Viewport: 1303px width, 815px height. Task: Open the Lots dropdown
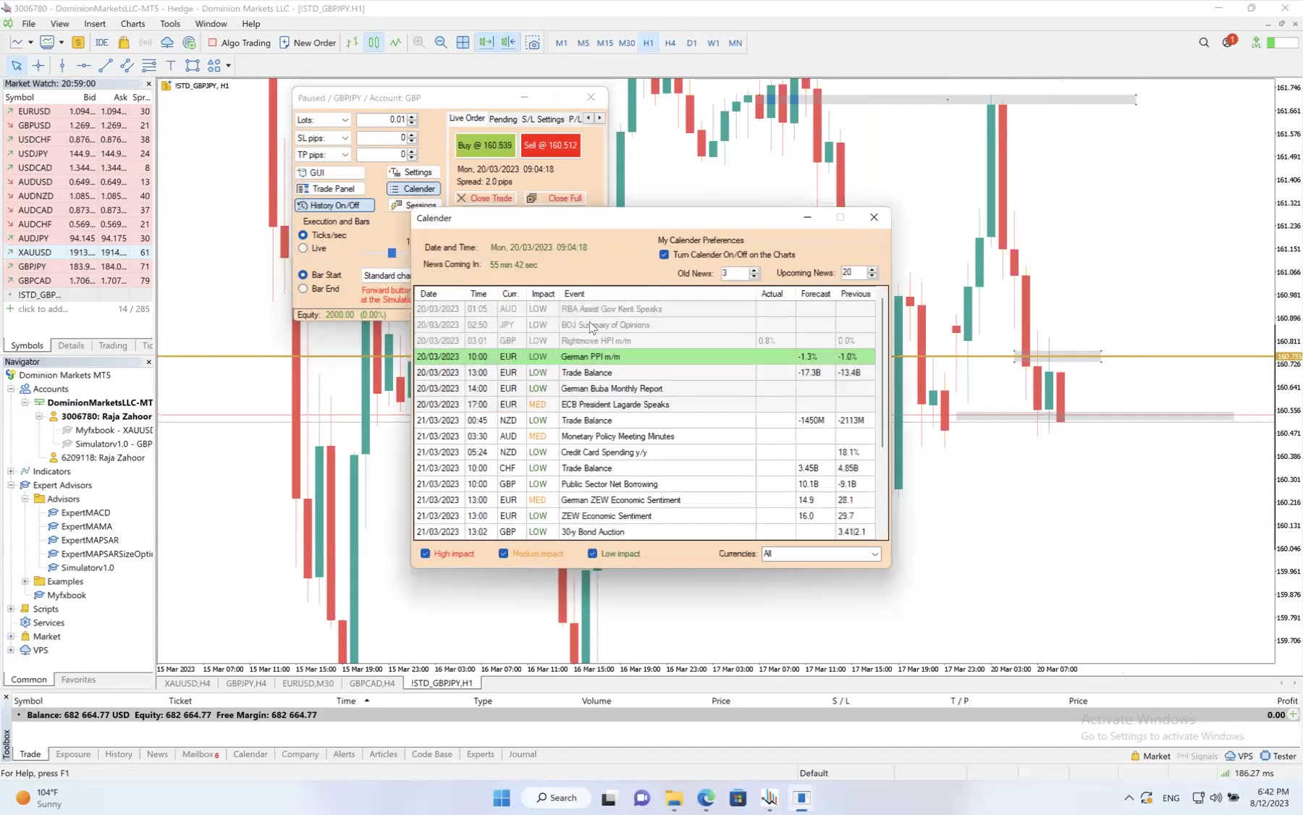pos(323,119)
